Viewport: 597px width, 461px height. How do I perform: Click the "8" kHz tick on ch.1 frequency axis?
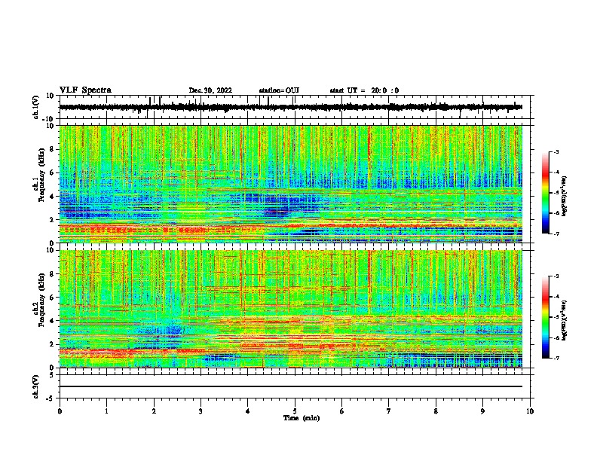pos(52,149)
